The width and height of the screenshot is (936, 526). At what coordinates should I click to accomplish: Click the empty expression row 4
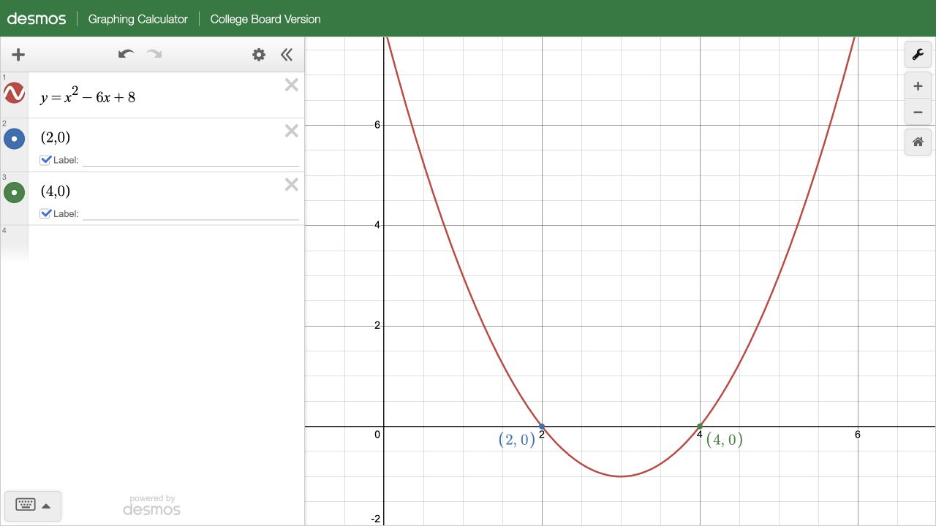152,243
